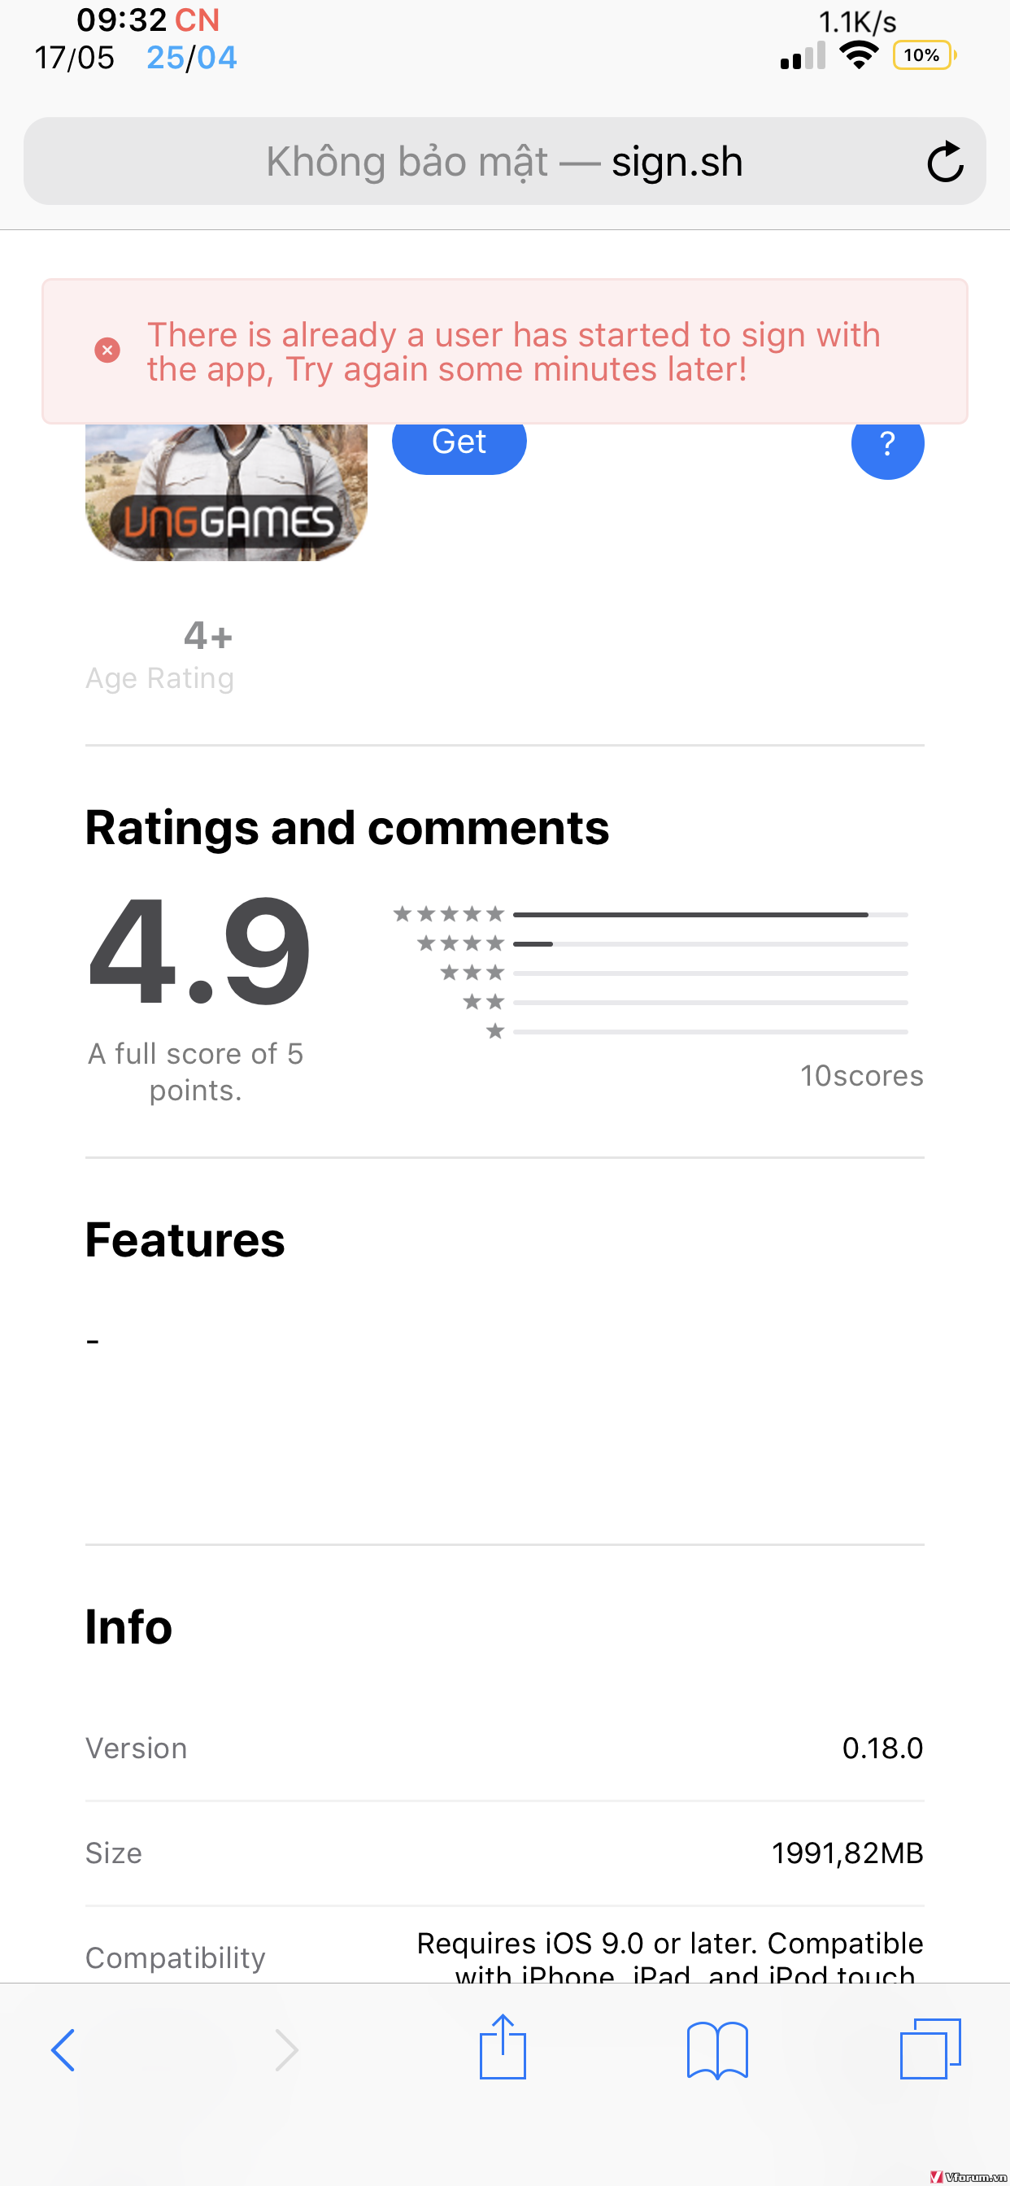
Task: Open the bookmarks book icon
Action: (x=717, y=2049)
